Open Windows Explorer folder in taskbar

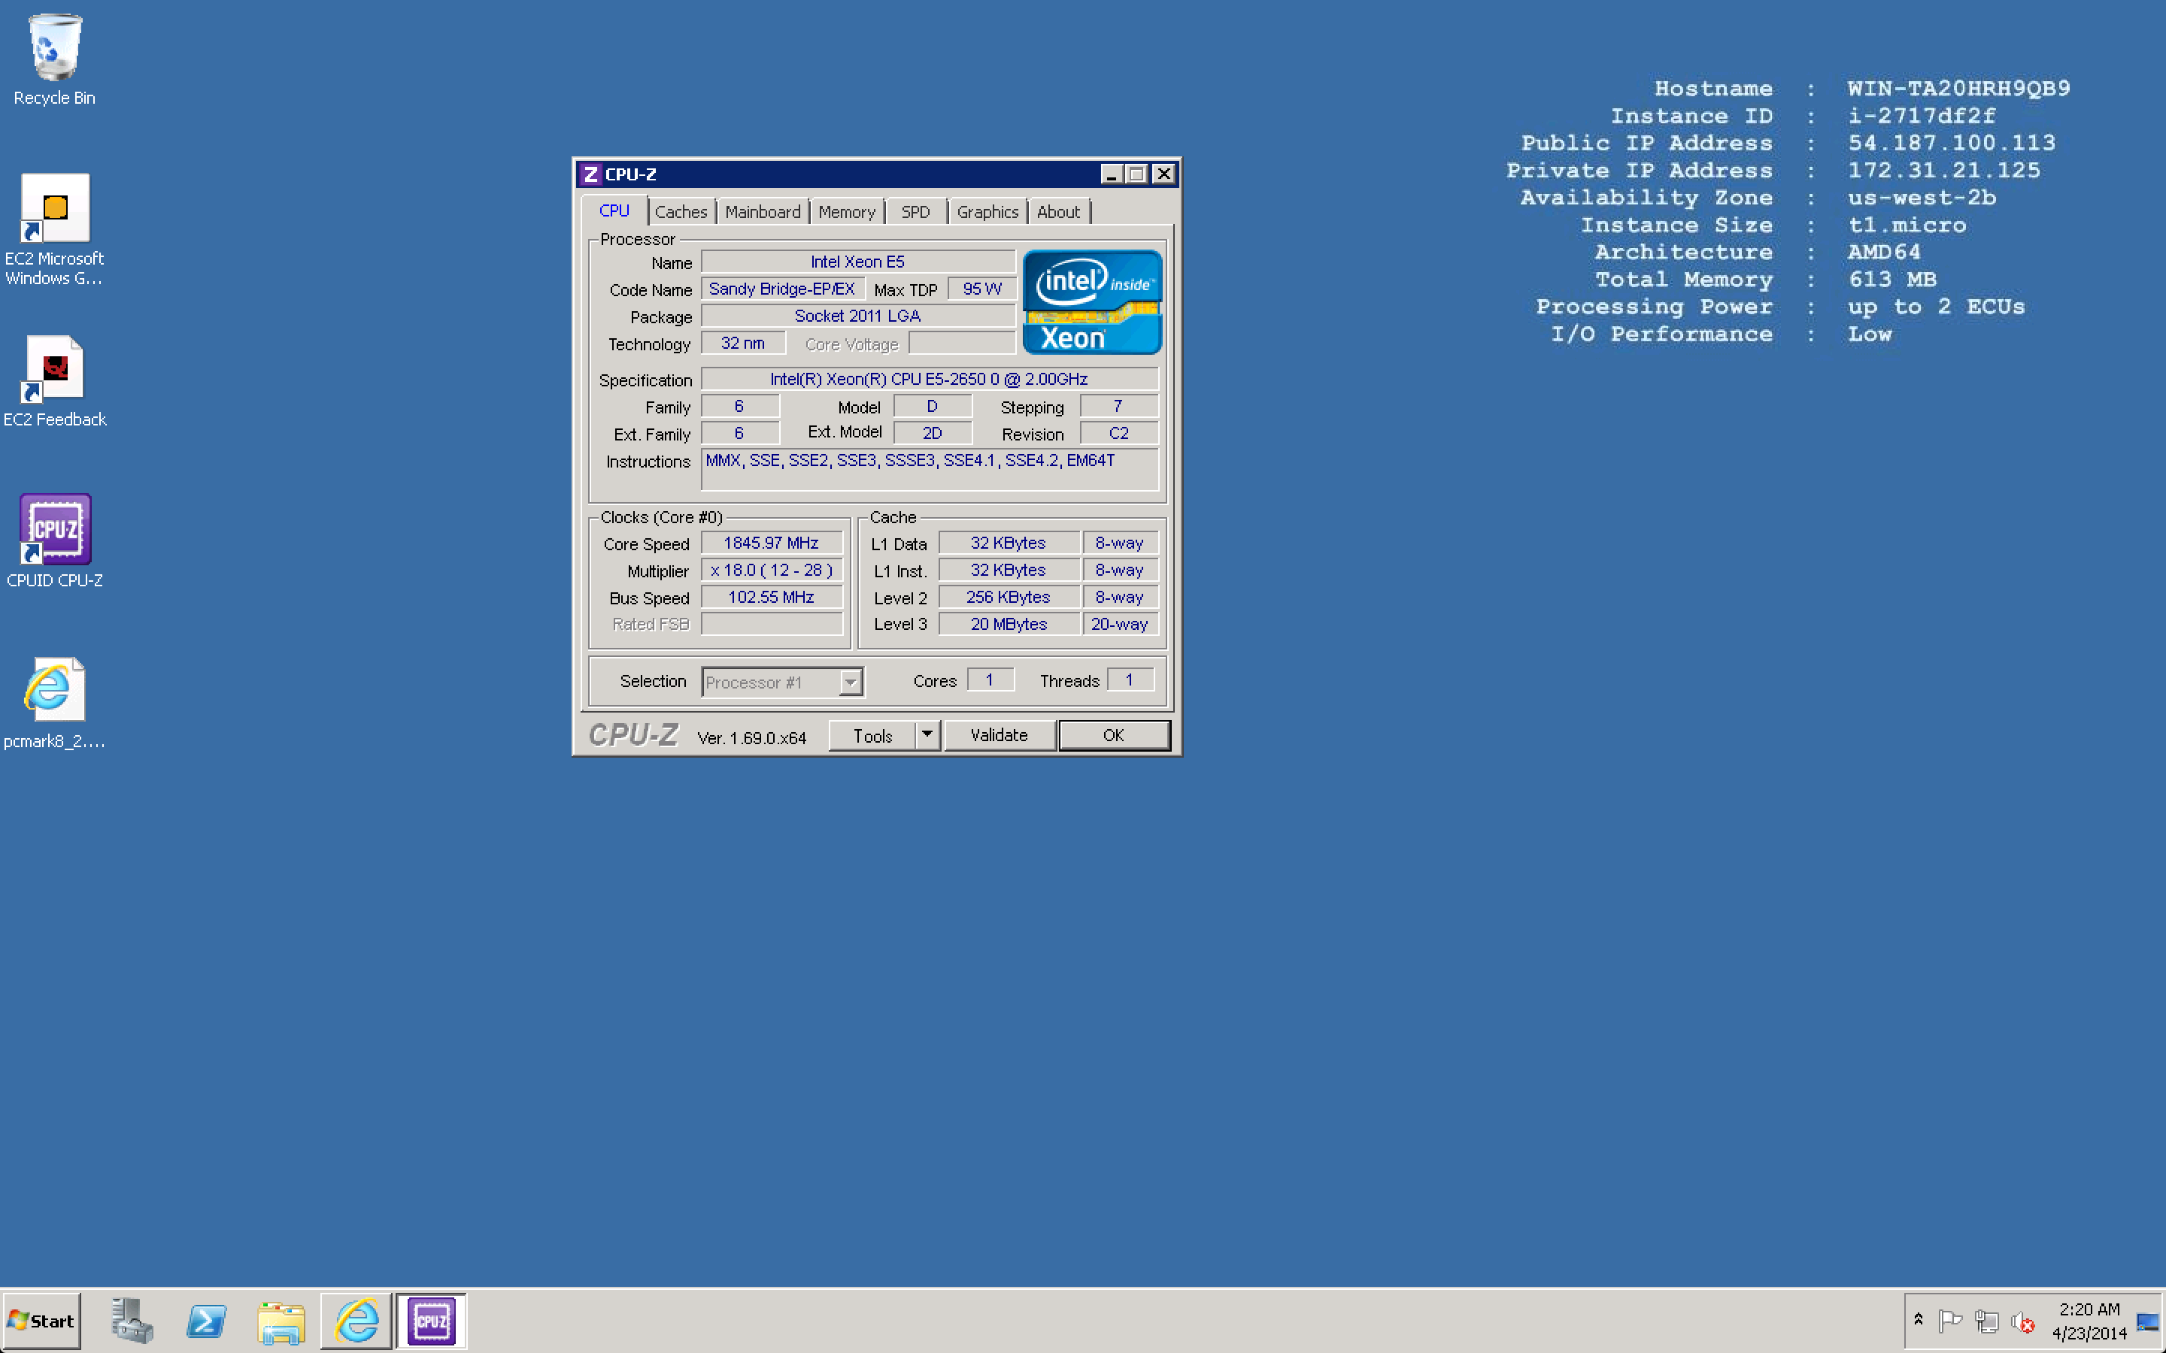click(281, 1321)
